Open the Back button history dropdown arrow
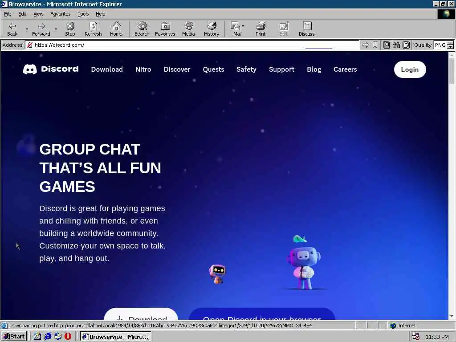Viewport: 456px width, 342px height. pos(27,29)
